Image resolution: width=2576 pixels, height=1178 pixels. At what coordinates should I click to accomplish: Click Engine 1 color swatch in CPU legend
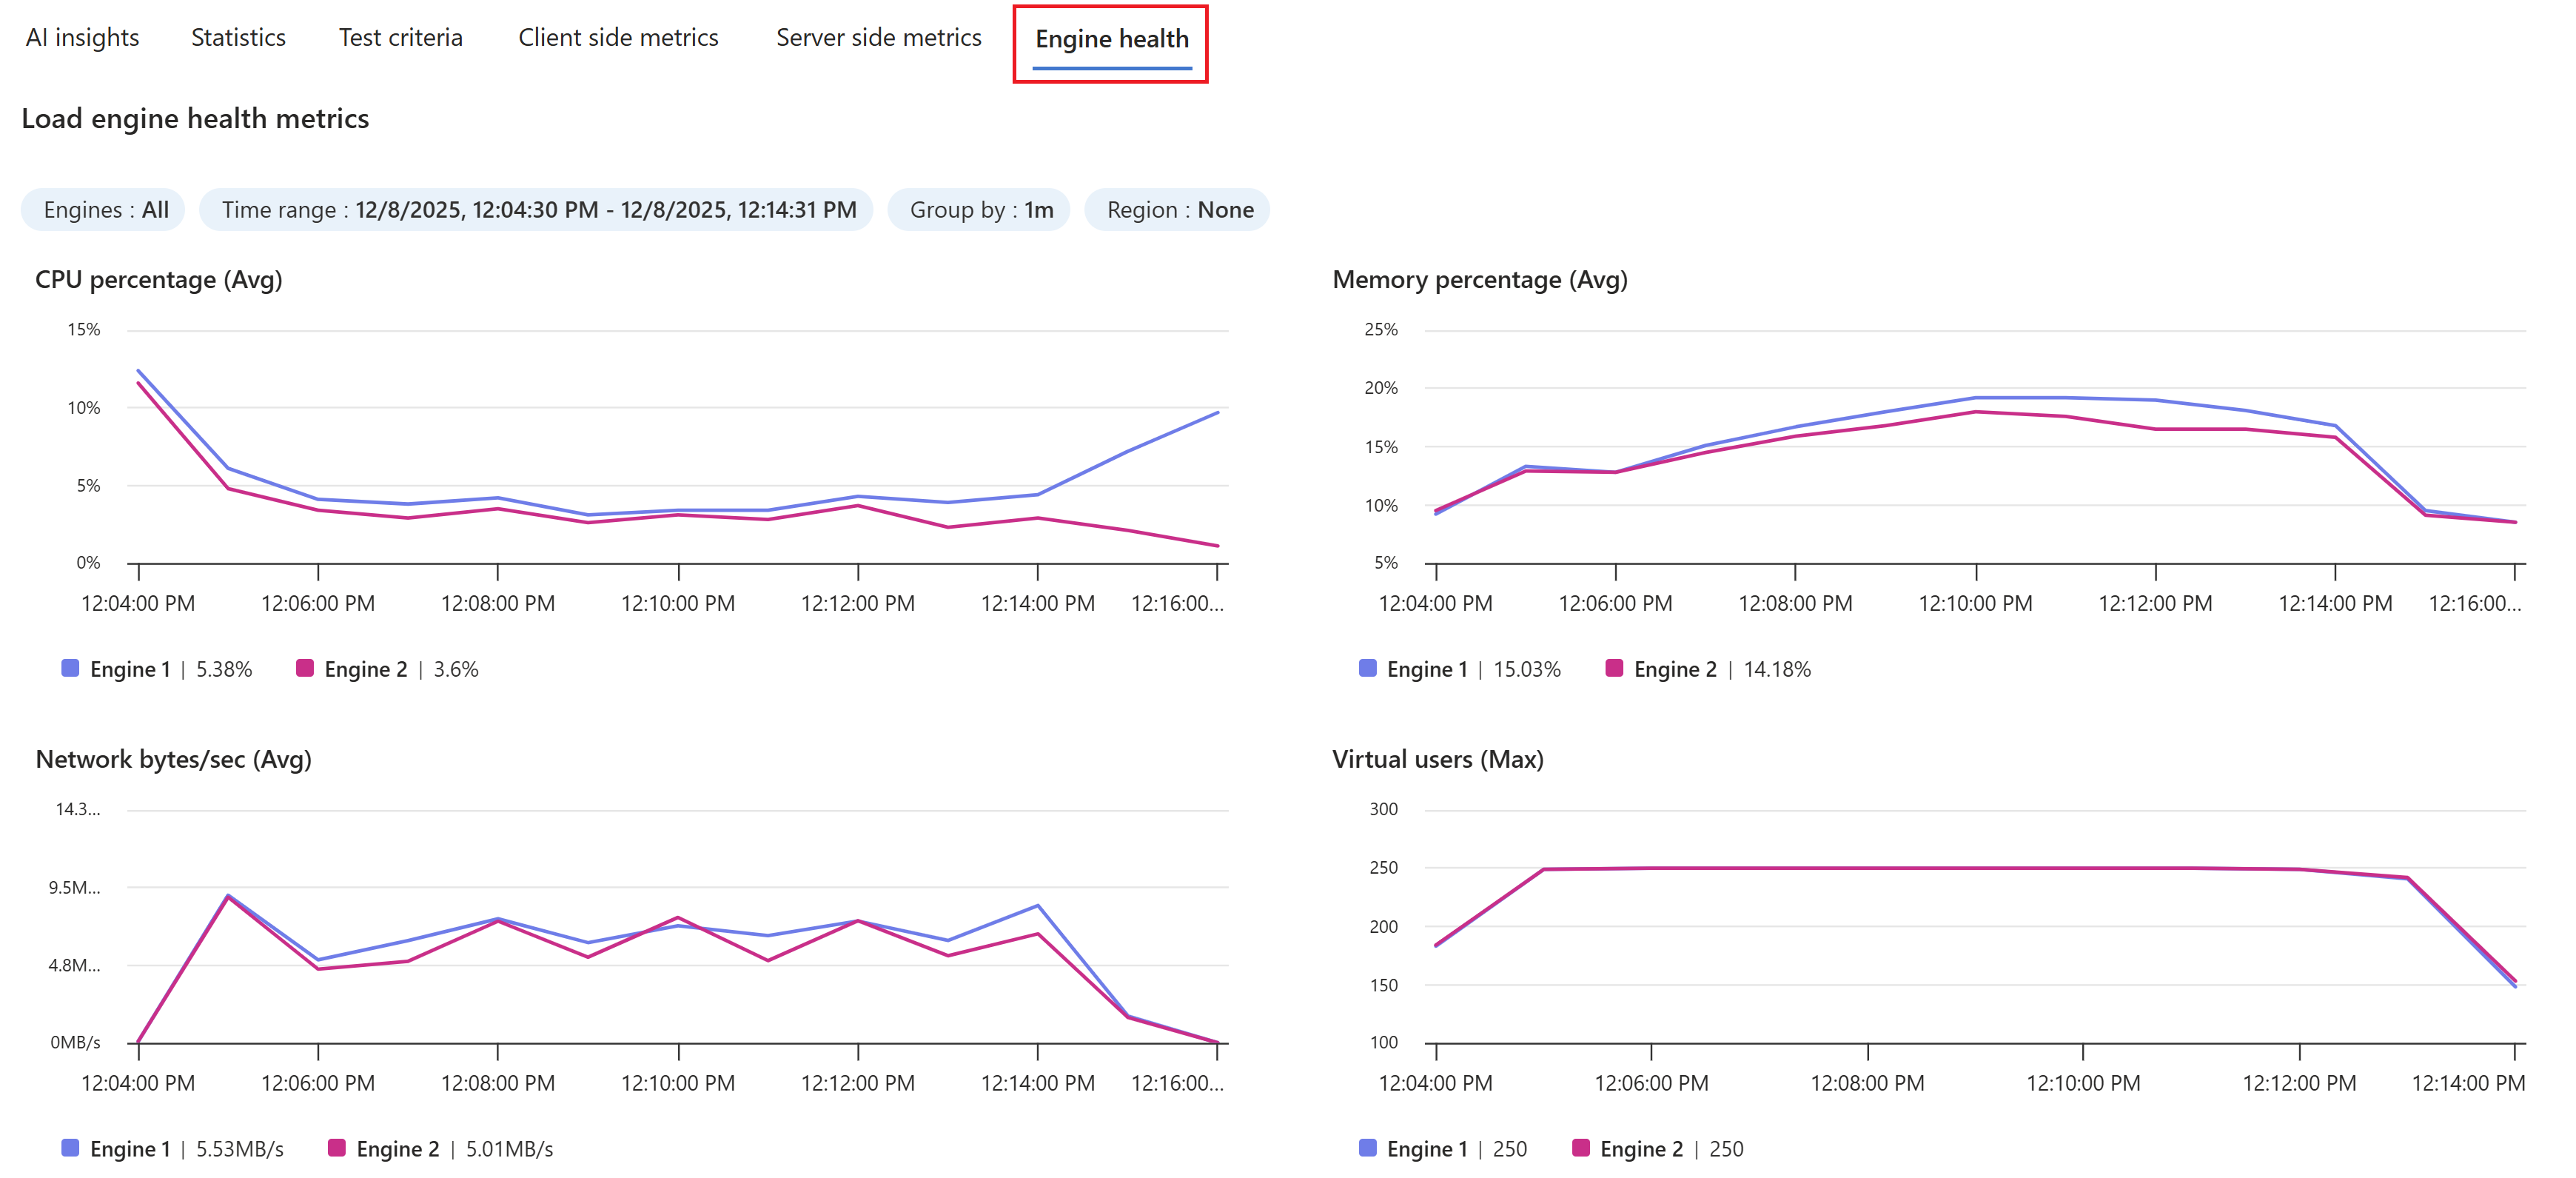point(70,668)
